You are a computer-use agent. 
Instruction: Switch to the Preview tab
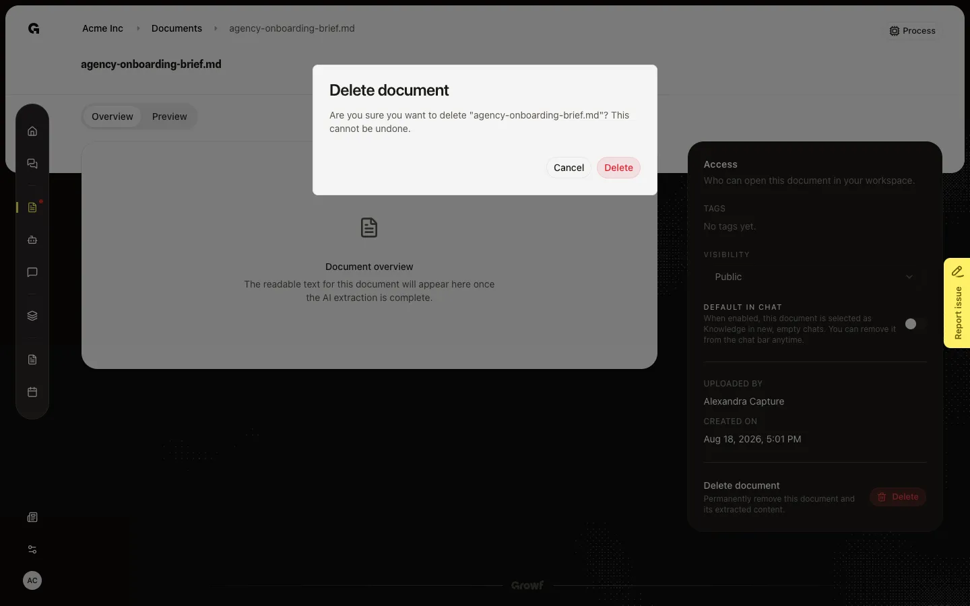170,116
